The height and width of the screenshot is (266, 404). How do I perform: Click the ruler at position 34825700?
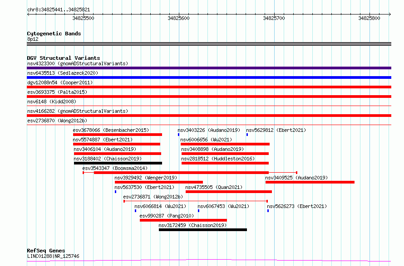pos(274,18)
